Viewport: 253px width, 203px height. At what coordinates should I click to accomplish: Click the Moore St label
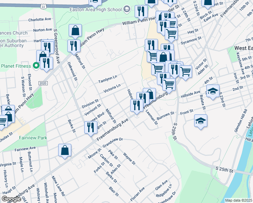click(95, 154)
